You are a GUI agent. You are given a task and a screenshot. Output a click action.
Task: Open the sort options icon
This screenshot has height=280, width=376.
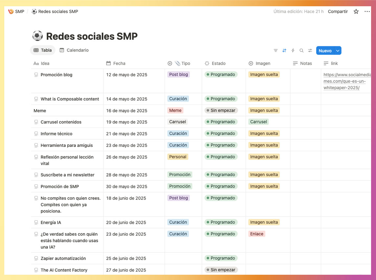[284, 51]
